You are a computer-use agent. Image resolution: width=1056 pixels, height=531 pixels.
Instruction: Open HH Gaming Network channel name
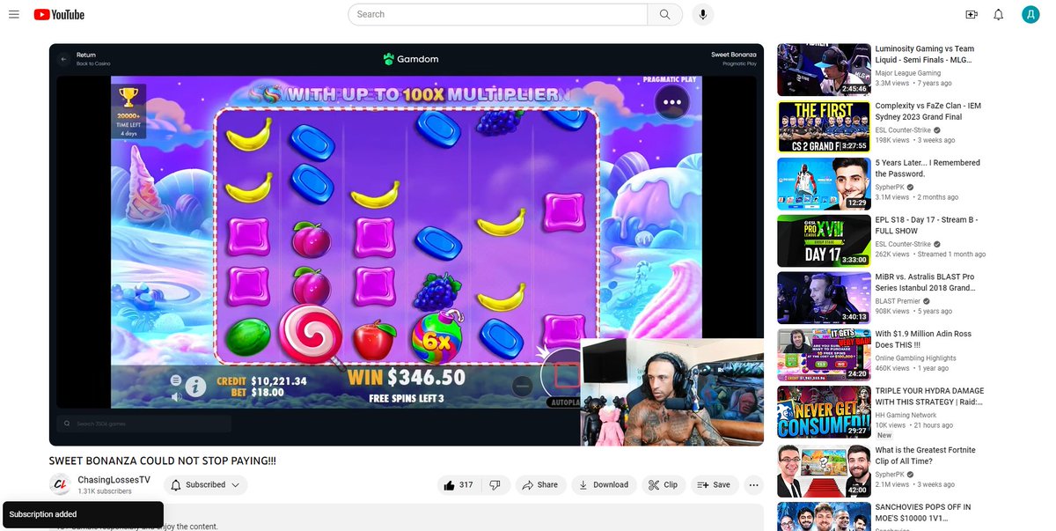click(x=906, y=415)
